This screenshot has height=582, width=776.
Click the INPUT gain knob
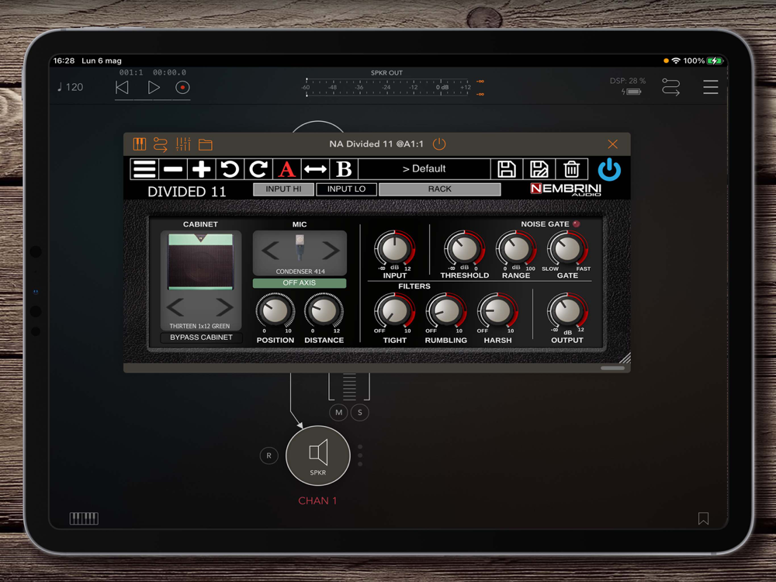tap(394, 248)
